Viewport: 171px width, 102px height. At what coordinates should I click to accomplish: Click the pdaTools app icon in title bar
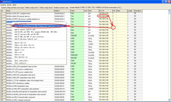click(2, 2)
